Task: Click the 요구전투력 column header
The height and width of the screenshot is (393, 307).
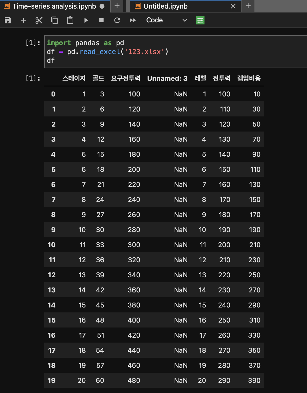Action: coord(125,78)
